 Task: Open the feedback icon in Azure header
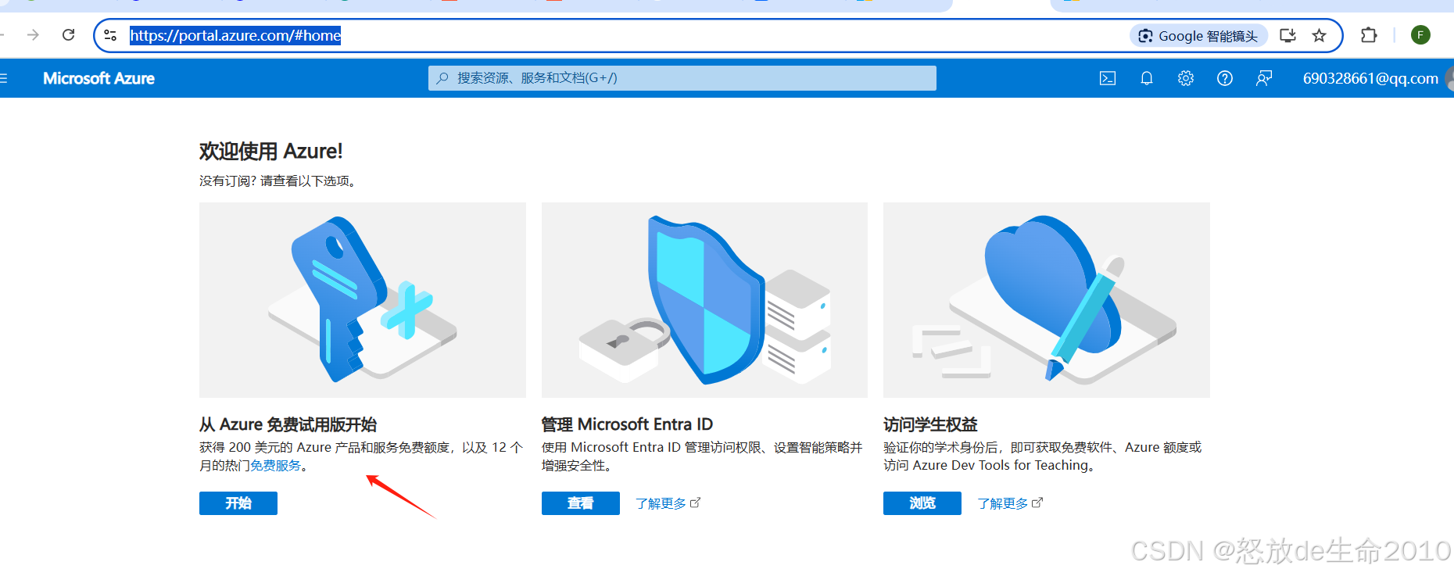tap(1264, 78)
